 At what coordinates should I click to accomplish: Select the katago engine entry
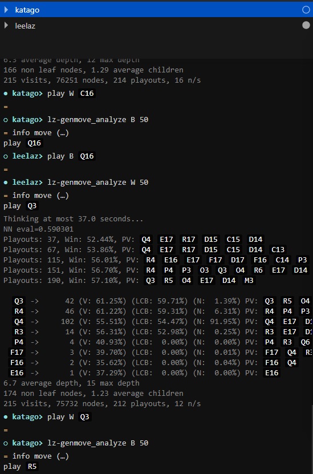(x=156, y=10)
